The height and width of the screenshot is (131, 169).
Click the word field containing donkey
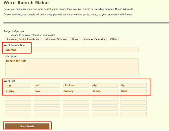pyautogui.click(x=76, y=91)
